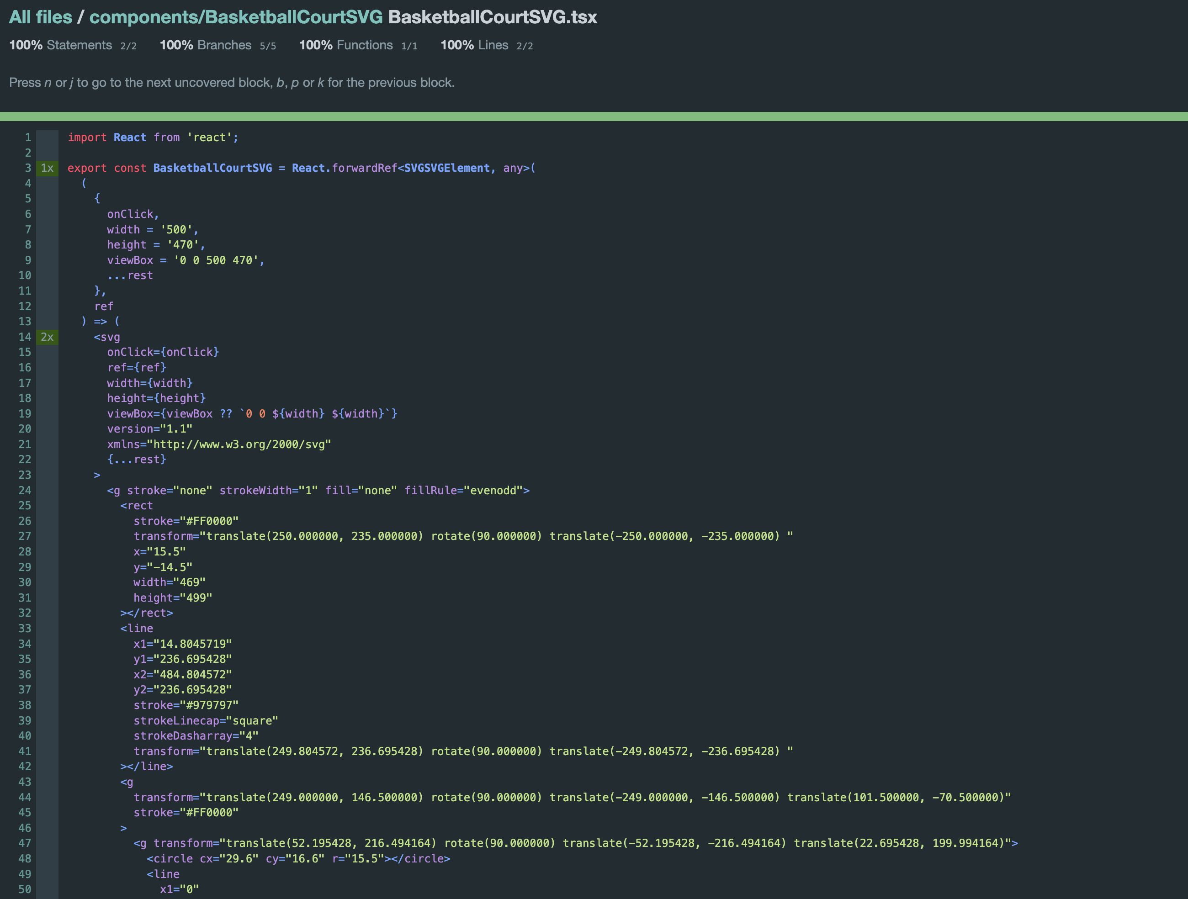1188x899 pixels.
Task: Click the 100% Statements coverage stat
Action: tap(73, 45)
